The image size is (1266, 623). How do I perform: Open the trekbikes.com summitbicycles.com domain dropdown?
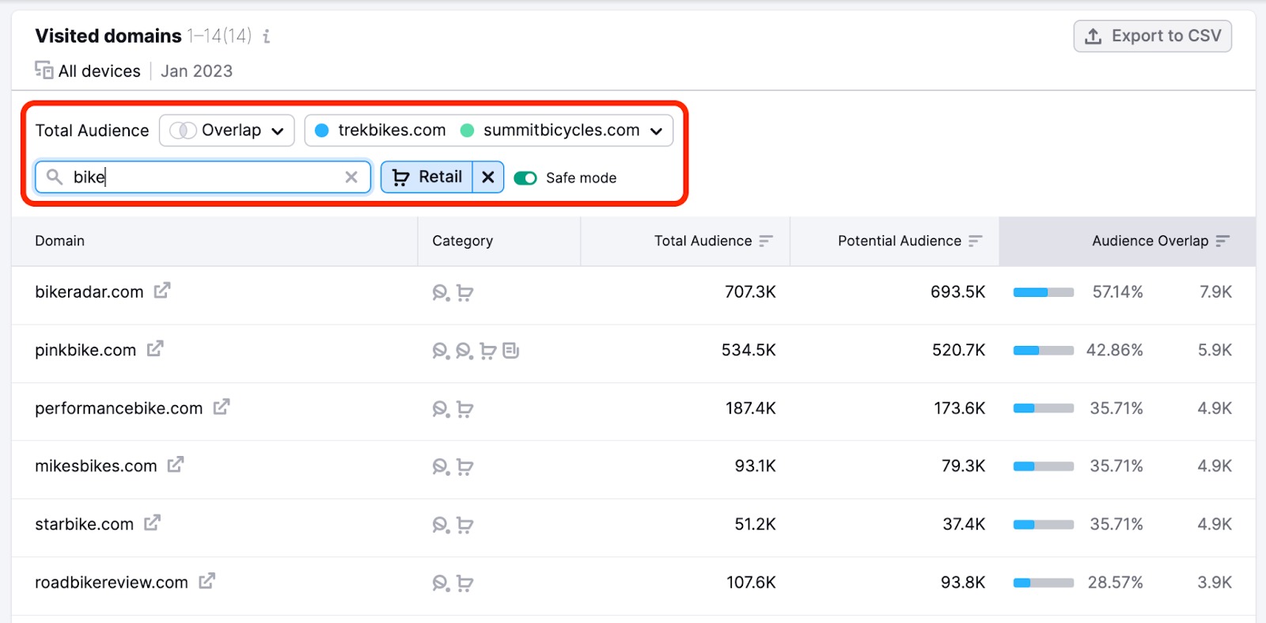coord(489,131)
